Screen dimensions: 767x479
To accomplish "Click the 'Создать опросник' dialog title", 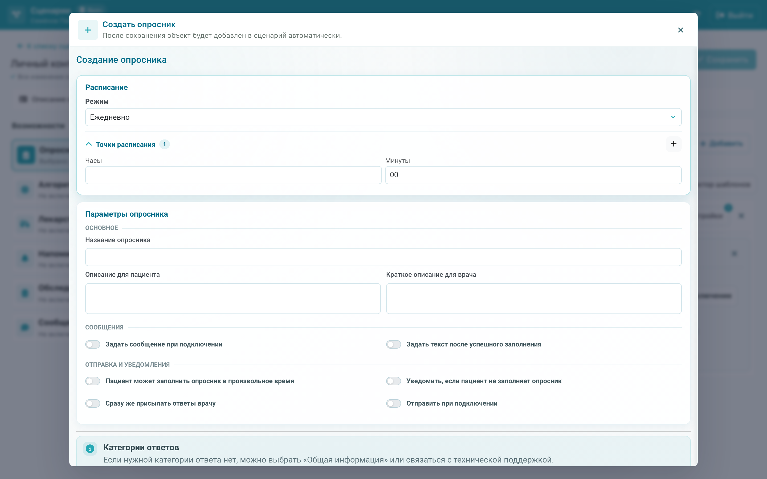I will [139, 25].
